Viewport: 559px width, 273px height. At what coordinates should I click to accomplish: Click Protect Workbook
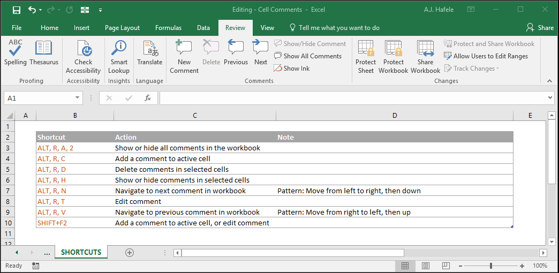(393, 57)
